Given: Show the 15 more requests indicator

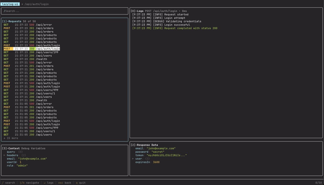Looking at the screenshot, I should pyautogui.click(x=11, y=138).
